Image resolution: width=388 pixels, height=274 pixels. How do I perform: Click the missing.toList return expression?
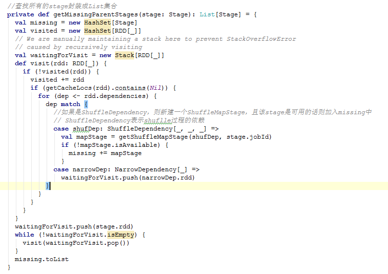pos(42,259)
